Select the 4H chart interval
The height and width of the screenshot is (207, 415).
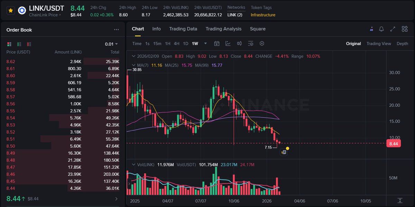tap(177, 44)
